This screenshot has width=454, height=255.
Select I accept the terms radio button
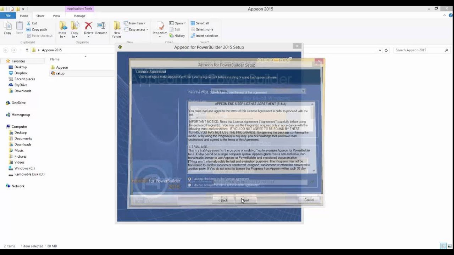[190, 179]
